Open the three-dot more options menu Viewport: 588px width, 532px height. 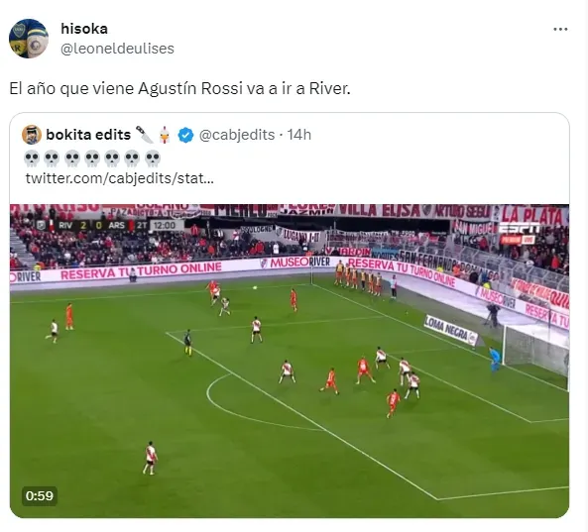tap(560, 29)
